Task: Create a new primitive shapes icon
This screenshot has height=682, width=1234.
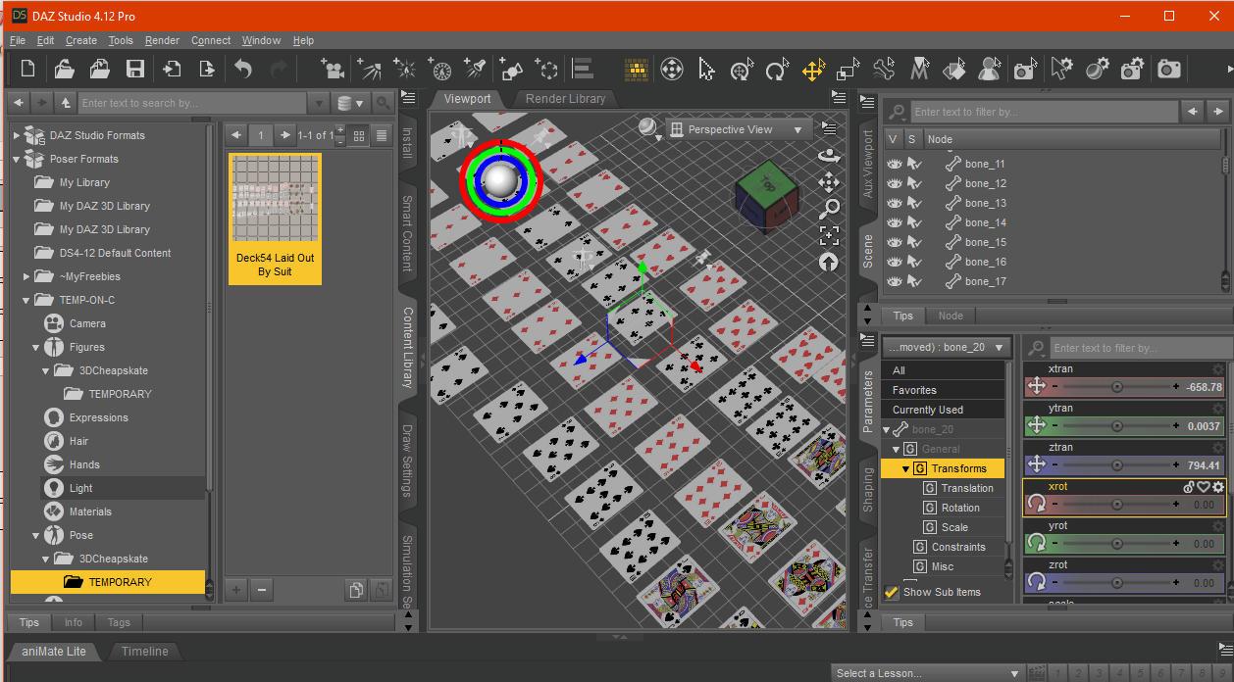Action: [x=511, y=69]
